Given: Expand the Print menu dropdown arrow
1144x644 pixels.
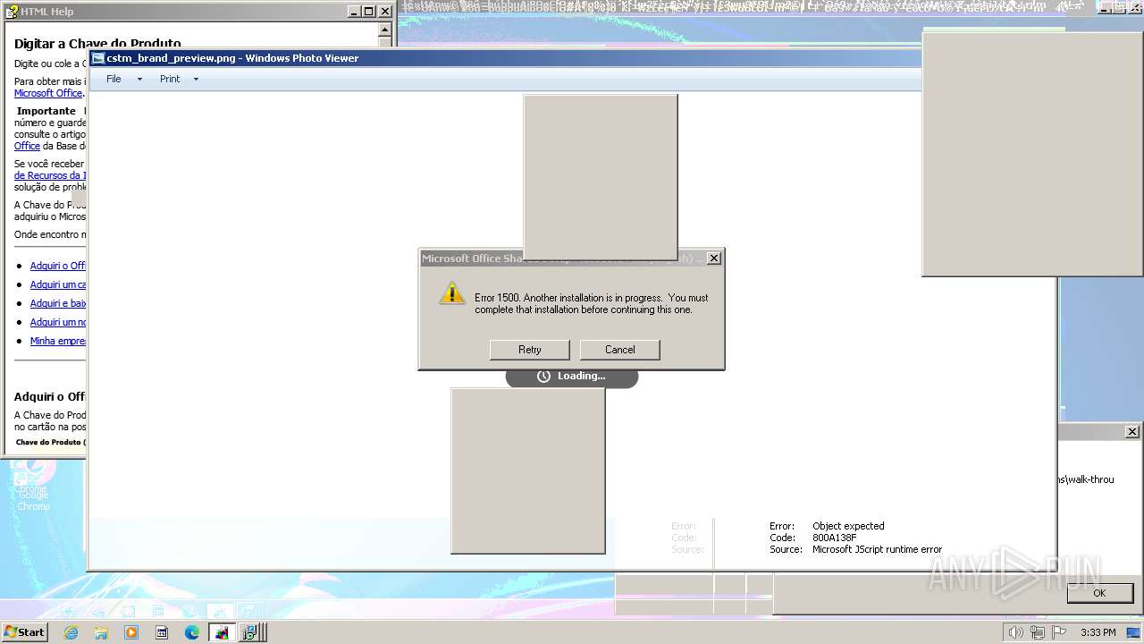Looking at the screenshot, I should coord(196,79).
